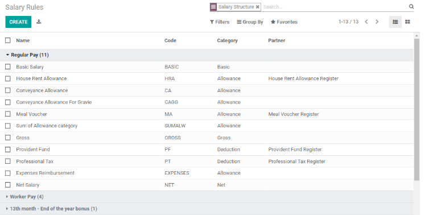Click the search magnifier icon
The image size is (437, 215).
point(411,7)
